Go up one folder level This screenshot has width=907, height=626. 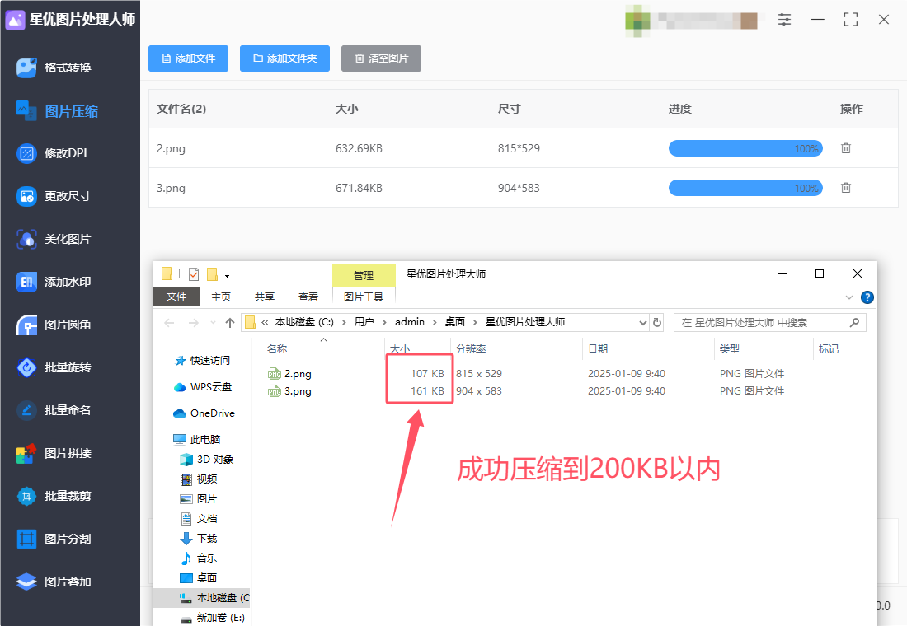230,323
